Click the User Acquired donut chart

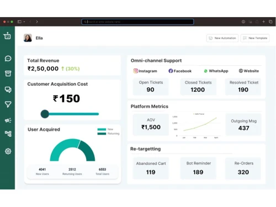[x=72, y=150]
